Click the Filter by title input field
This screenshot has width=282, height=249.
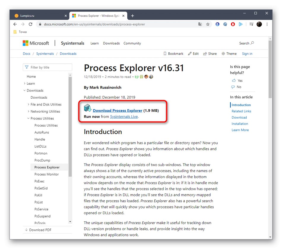pos(47,67)
